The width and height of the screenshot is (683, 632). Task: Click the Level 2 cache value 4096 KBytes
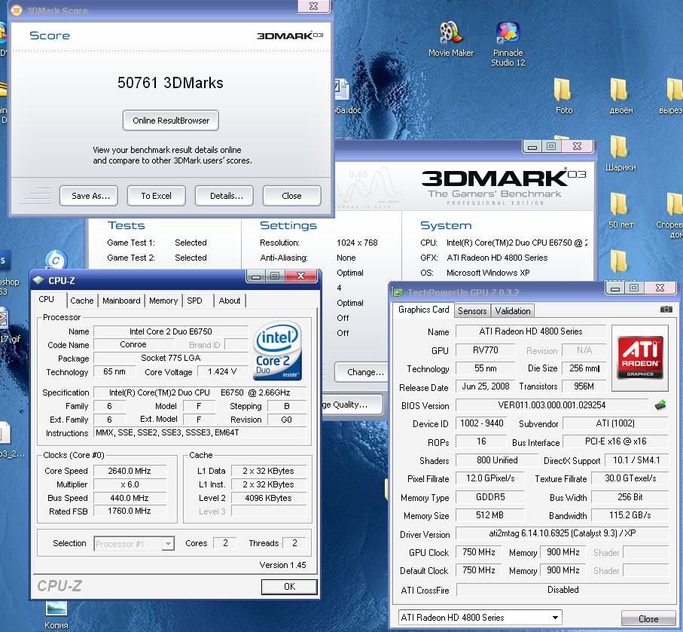pyautogui.click(x=268, y=498)
